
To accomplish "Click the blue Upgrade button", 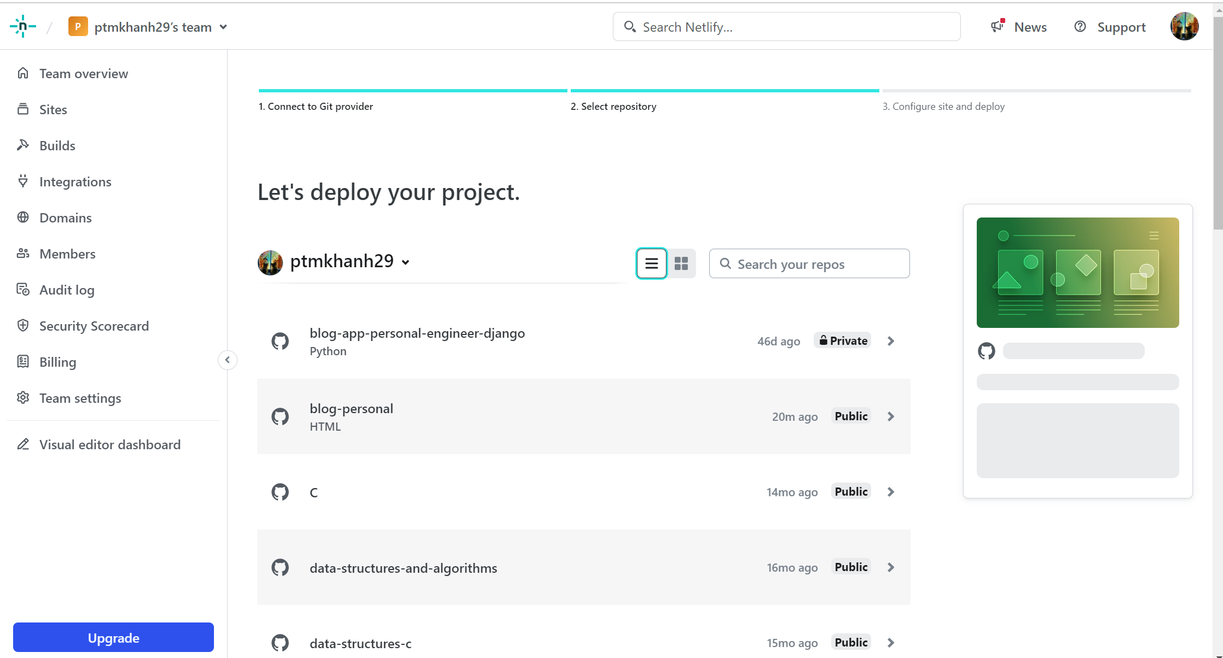I will pyautogui.click(x=113, y=637).
